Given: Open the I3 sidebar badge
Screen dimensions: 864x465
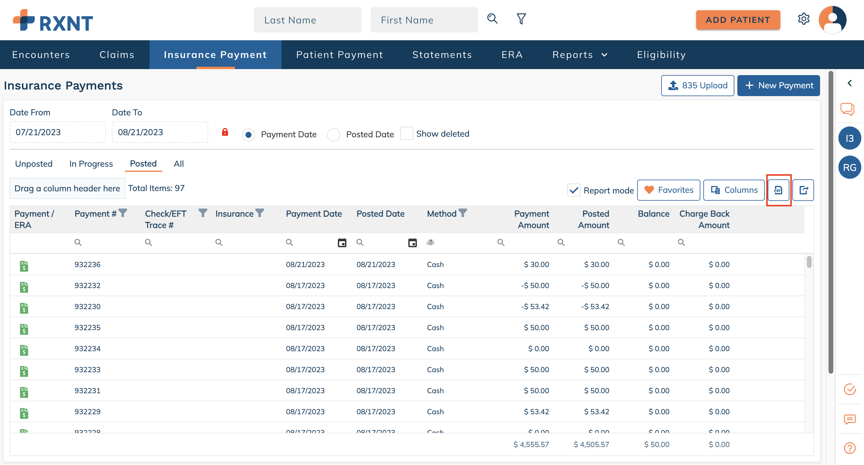Looking at the screenshot, I should coord(850,138).
